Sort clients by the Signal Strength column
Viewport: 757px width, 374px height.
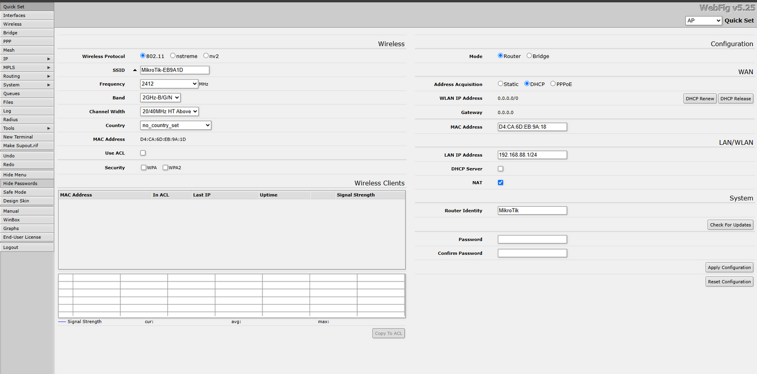coord(356,195)
